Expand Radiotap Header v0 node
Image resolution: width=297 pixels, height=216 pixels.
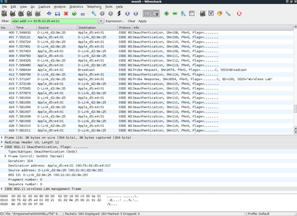(2, 142)
